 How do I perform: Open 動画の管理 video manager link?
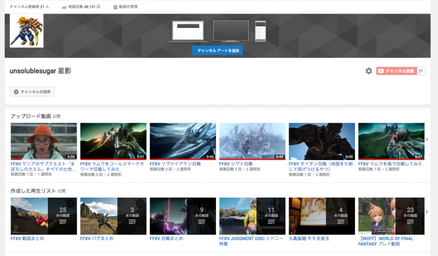(x=128, y=6)
